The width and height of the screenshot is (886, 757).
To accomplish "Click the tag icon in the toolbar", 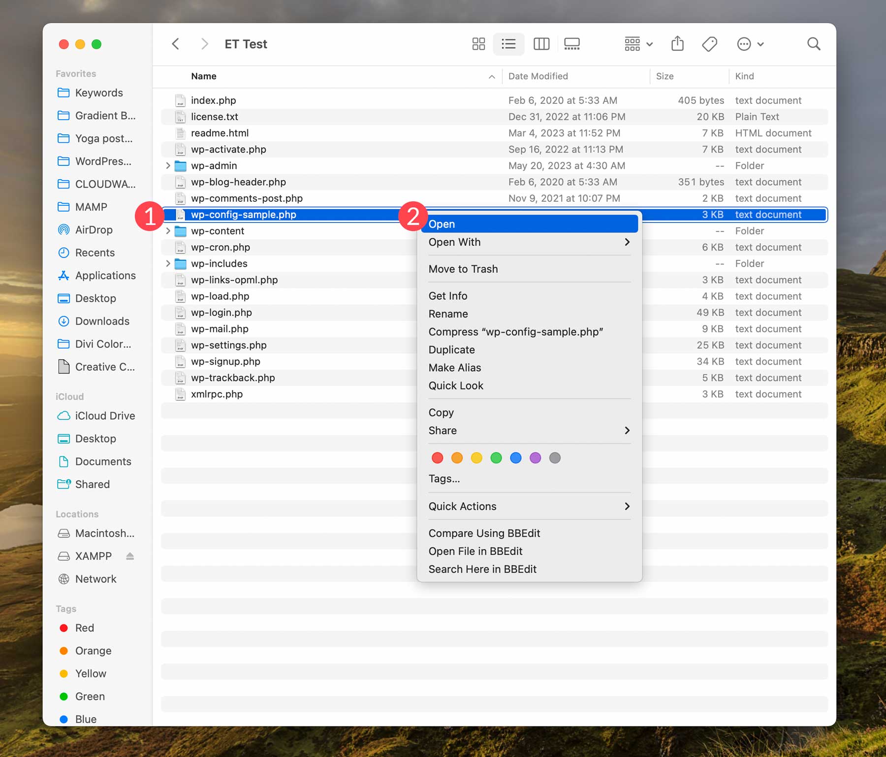I will tap(709, 44).
